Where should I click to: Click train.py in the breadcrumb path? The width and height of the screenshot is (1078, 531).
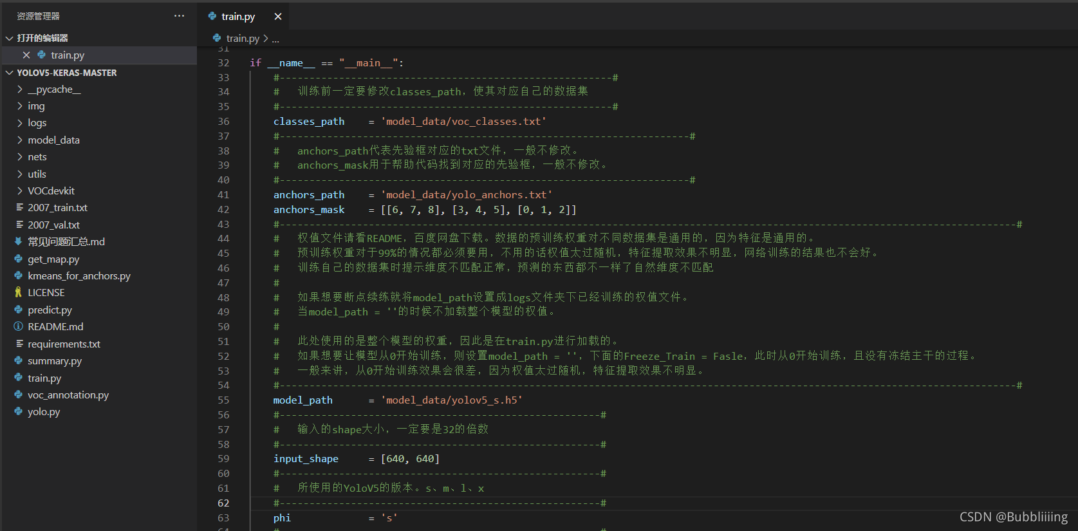[243, 39]
